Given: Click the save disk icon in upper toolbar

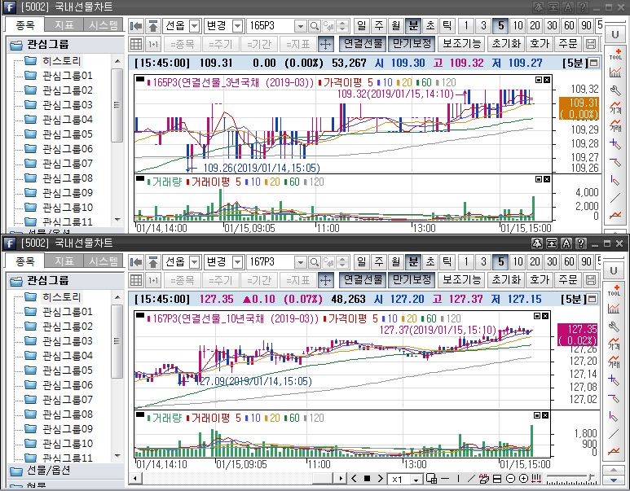Looking at the screenshot, I should 591,44.
